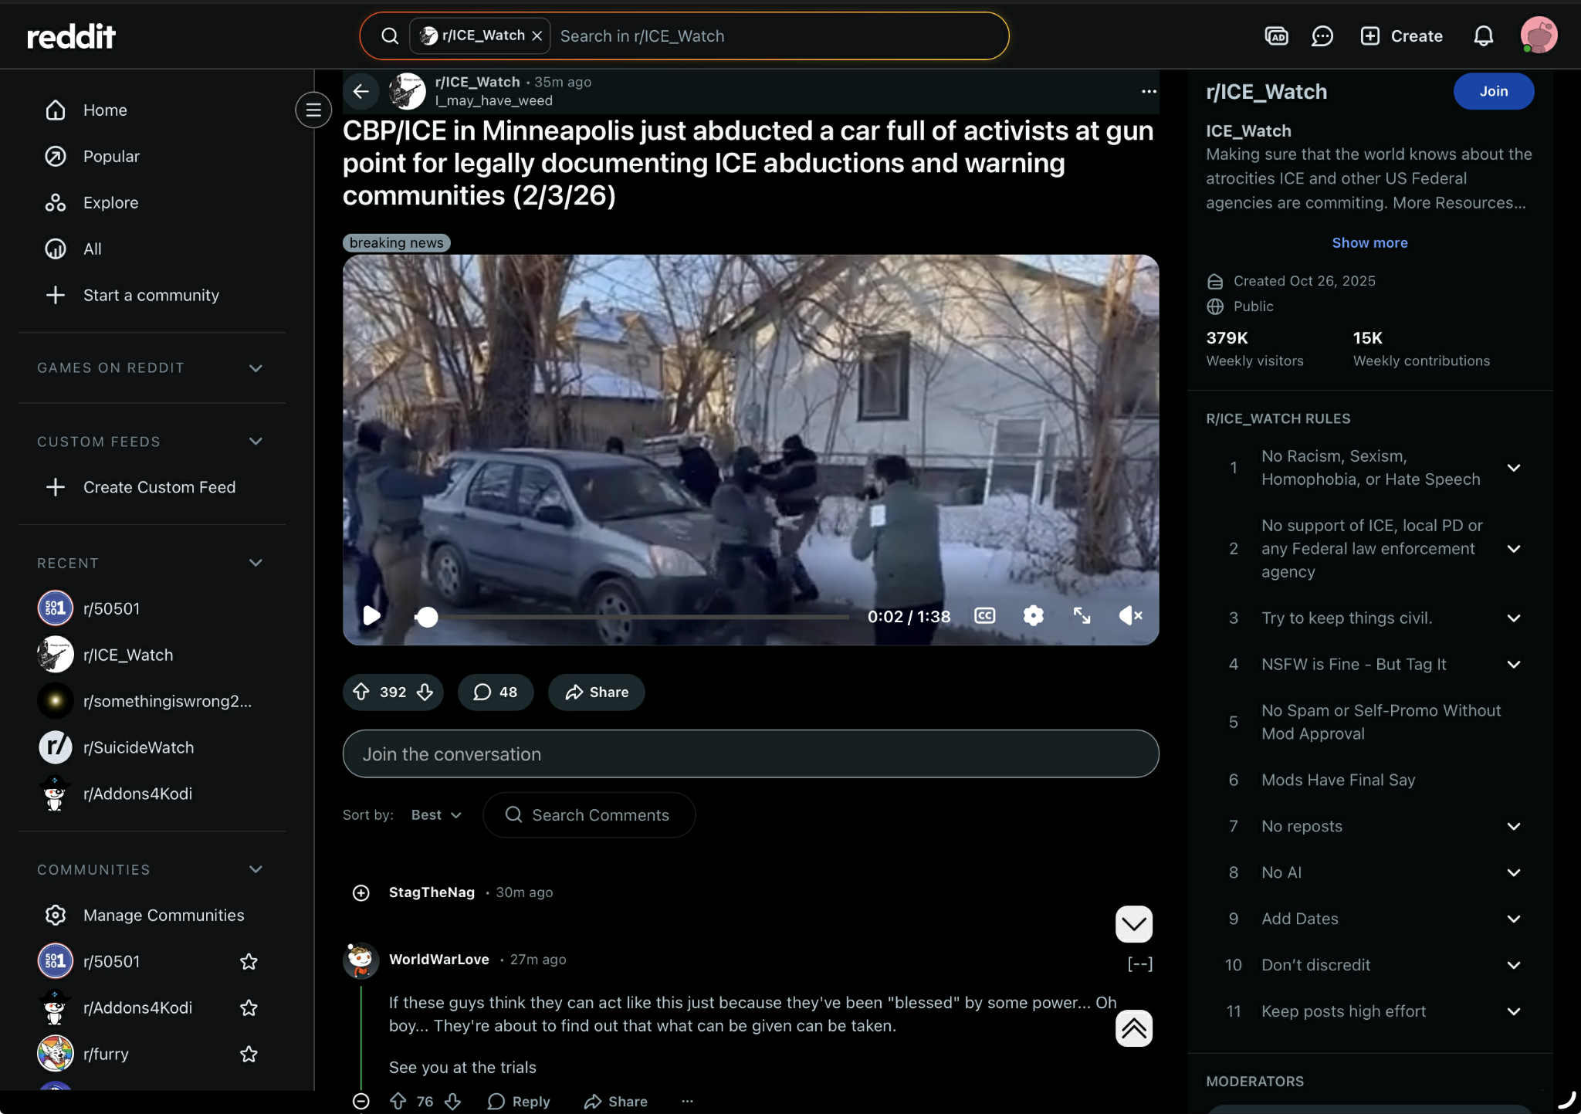1581x1114 pixels.
Task: Go back using the arrow button
Action: 361,91
